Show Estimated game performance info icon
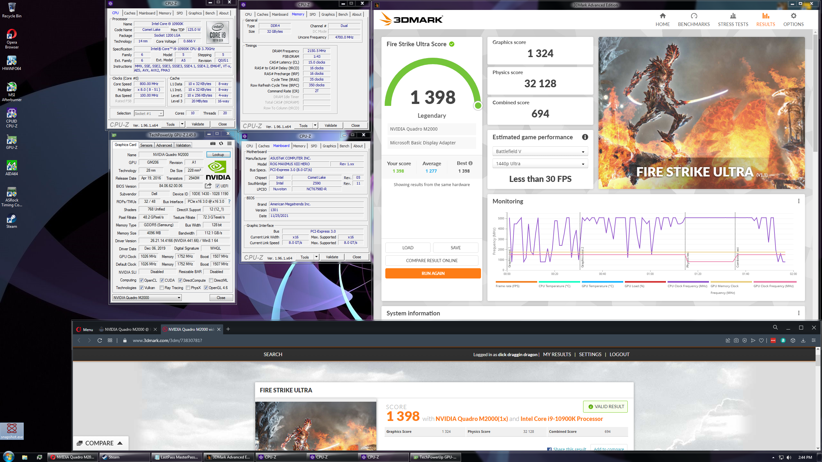 [585, 137]
